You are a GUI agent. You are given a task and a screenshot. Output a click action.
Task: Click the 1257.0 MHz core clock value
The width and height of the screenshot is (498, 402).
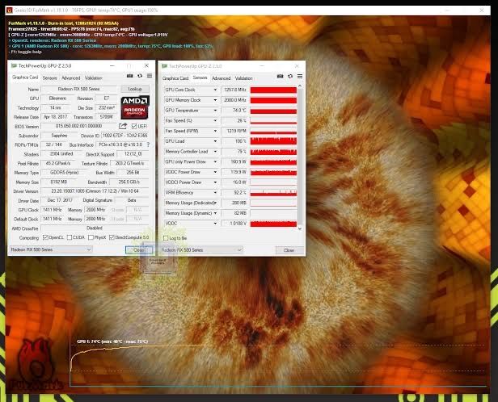[x=234, y=90]
